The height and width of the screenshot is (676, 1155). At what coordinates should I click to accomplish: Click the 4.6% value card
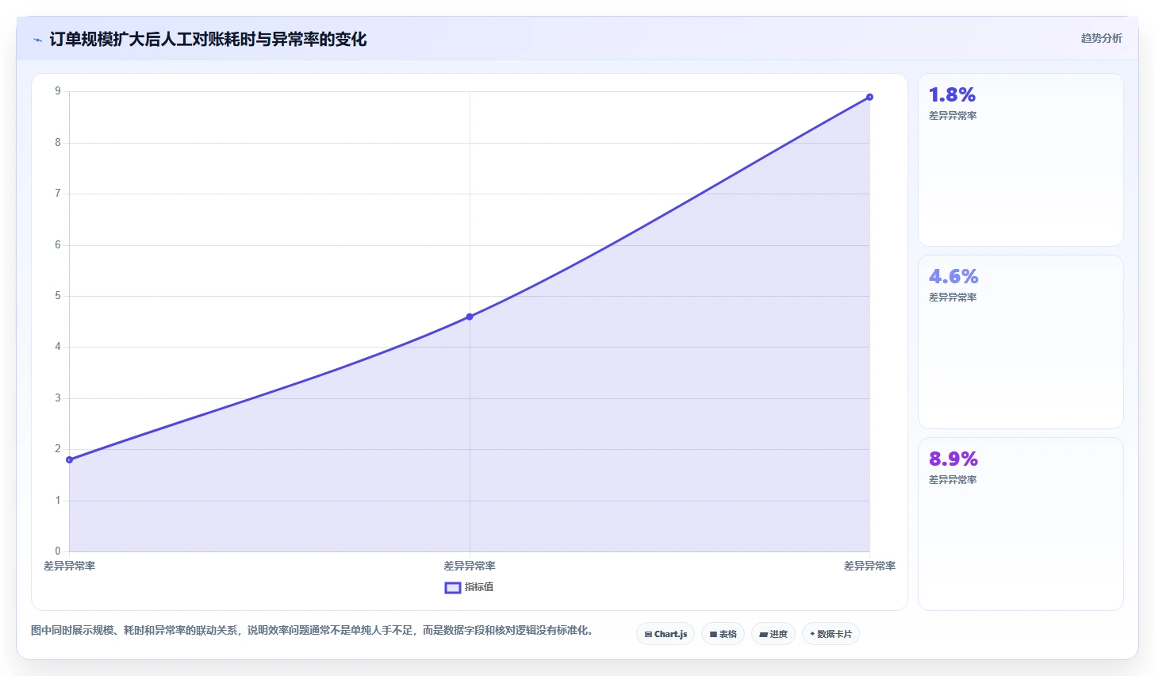1020,342
